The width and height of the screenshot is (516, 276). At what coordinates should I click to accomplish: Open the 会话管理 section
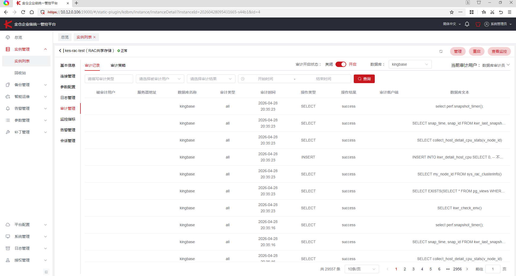tap(68, 141)
